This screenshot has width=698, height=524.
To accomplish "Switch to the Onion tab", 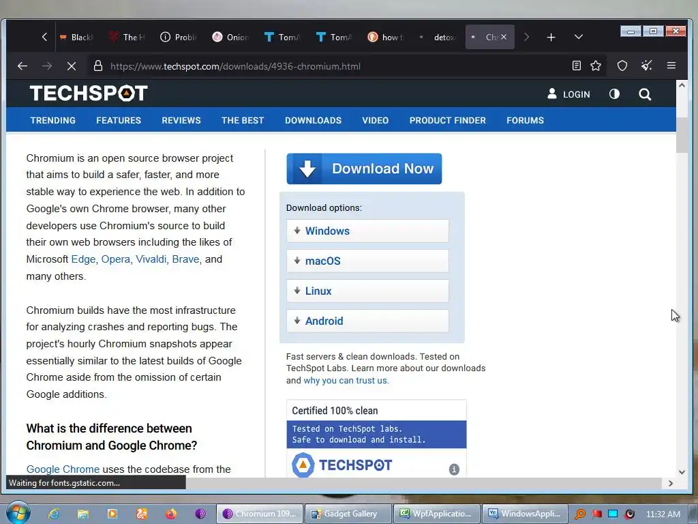I will pos(230,37).
